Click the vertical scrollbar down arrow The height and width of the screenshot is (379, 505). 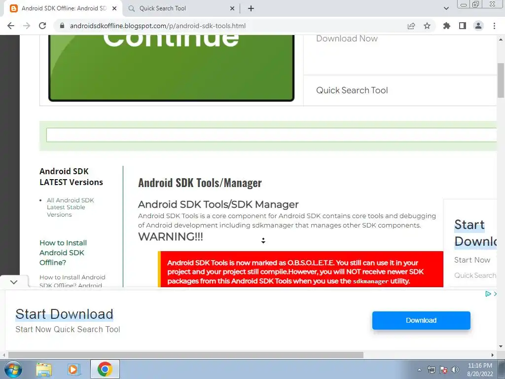tap(501, 346)
